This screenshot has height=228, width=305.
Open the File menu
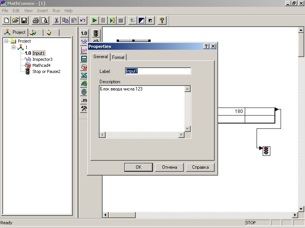(5, 11)
